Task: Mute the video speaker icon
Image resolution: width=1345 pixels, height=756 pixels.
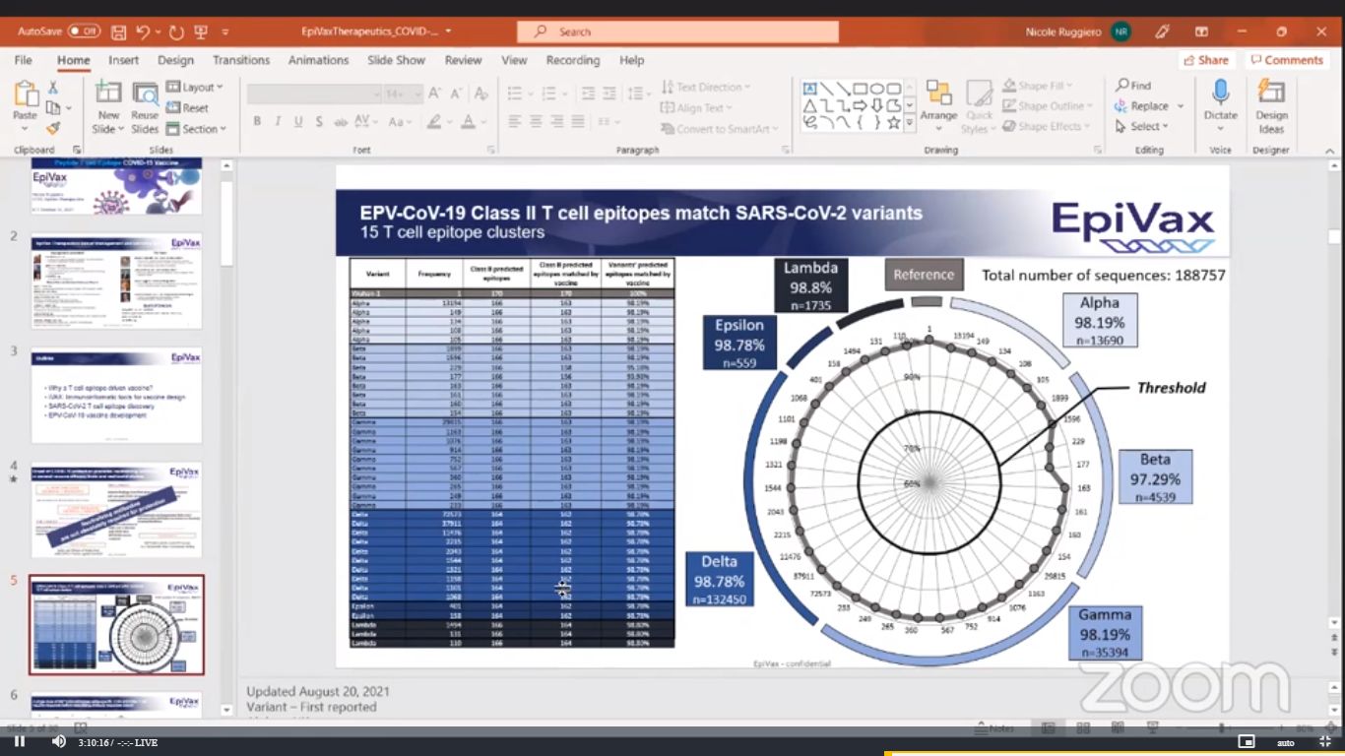Action: (58, 741)
